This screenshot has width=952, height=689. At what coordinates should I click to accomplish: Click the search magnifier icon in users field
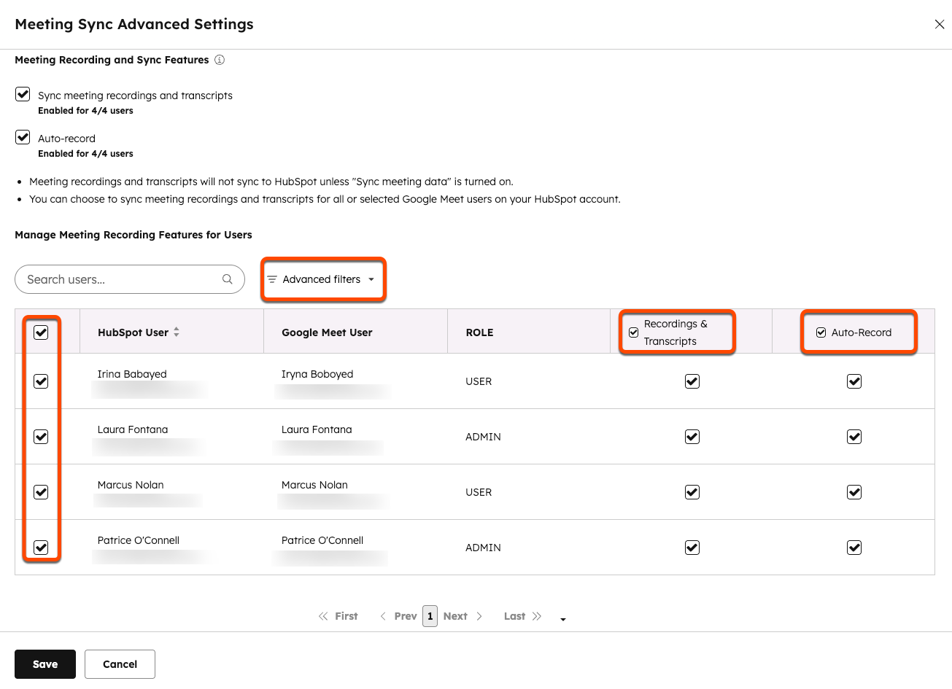click(x=228, y=279)
